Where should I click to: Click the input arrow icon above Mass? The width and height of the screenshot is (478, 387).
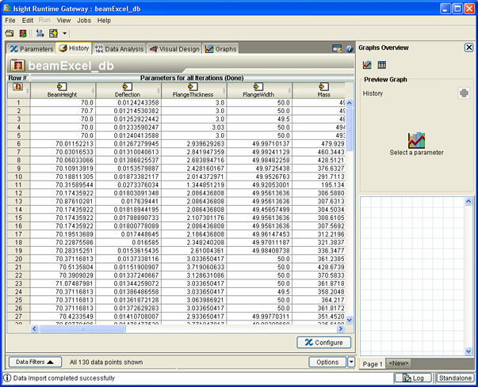click(x=323, y=87)
